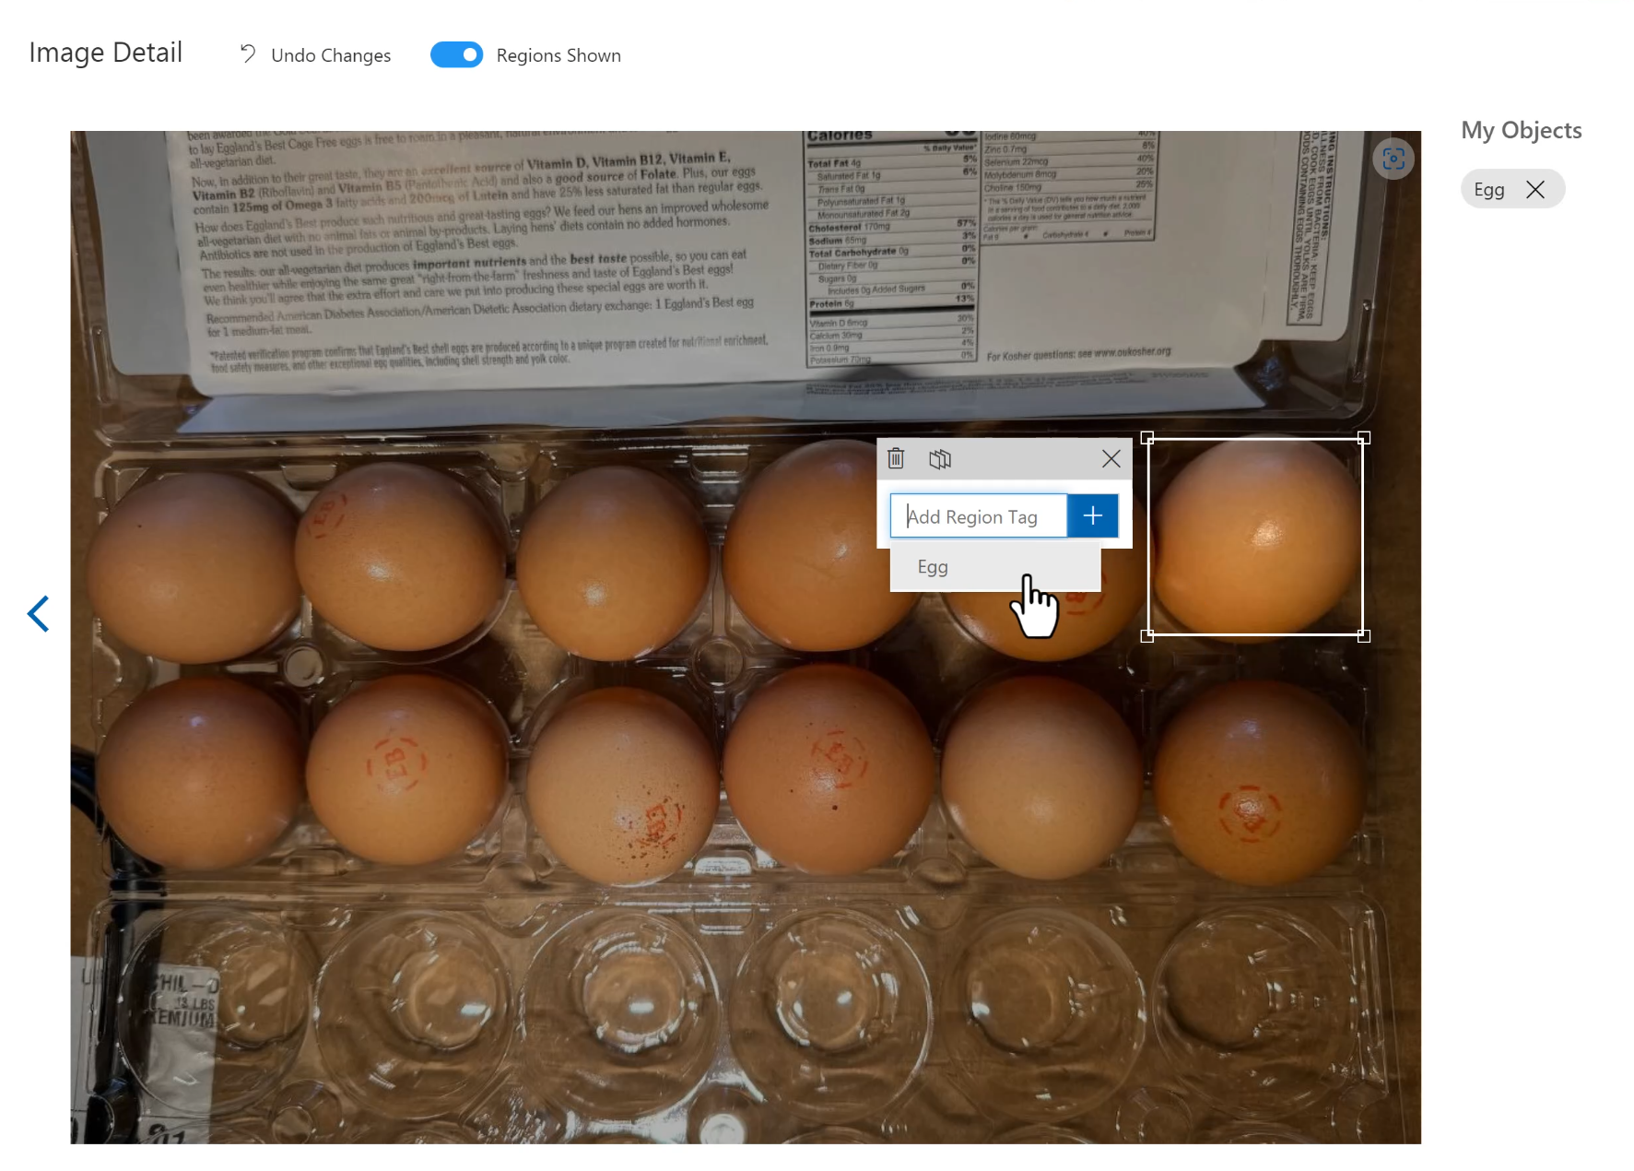Click the Regions Shown label text
Viewport: 1634px width, 1171px height.
coord(558,55)
